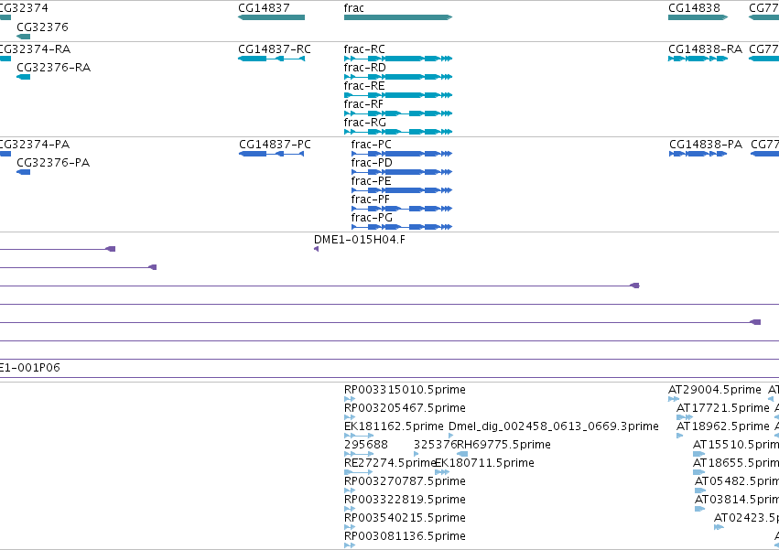This screenshot has height=550, width=779.
Task: Click the RP003270787.5prime EST arrow
Action: pyautogui.click(x=350, y=491)
